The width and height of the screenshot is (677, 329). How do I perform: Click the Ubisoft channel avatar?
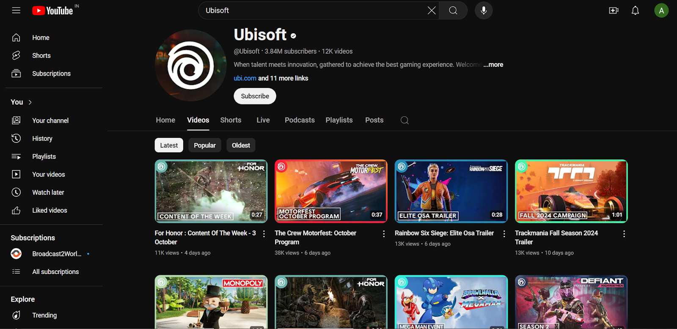pyautogui.click(x=190, y=65)
